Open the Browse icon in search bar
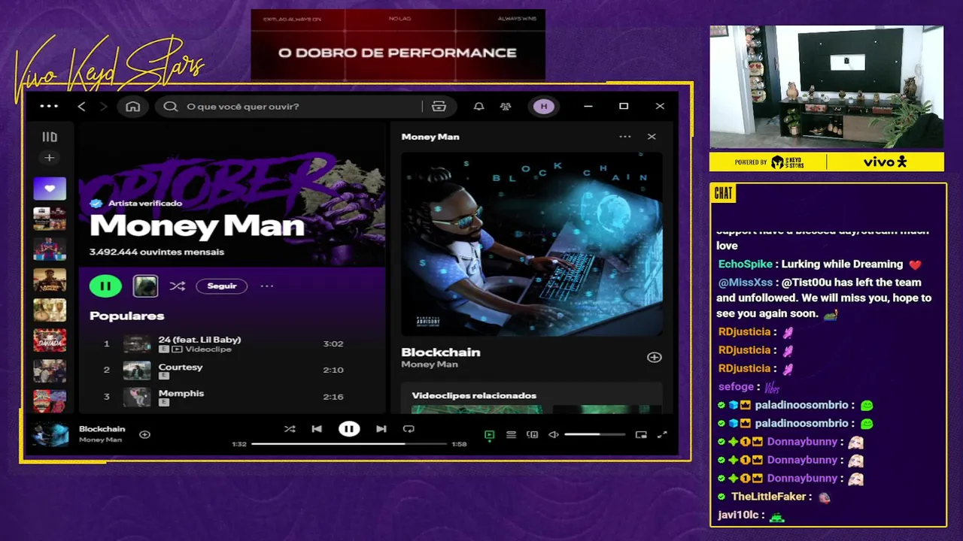 [439, 106]
